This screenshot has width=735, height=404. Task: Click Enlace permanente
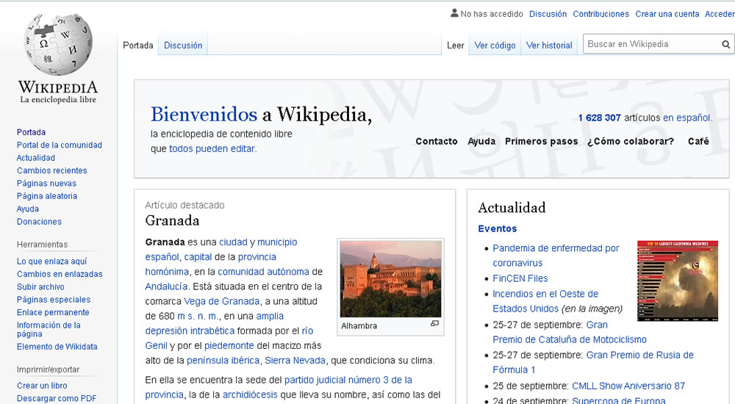pyautogui.click(x=53, y=312)
